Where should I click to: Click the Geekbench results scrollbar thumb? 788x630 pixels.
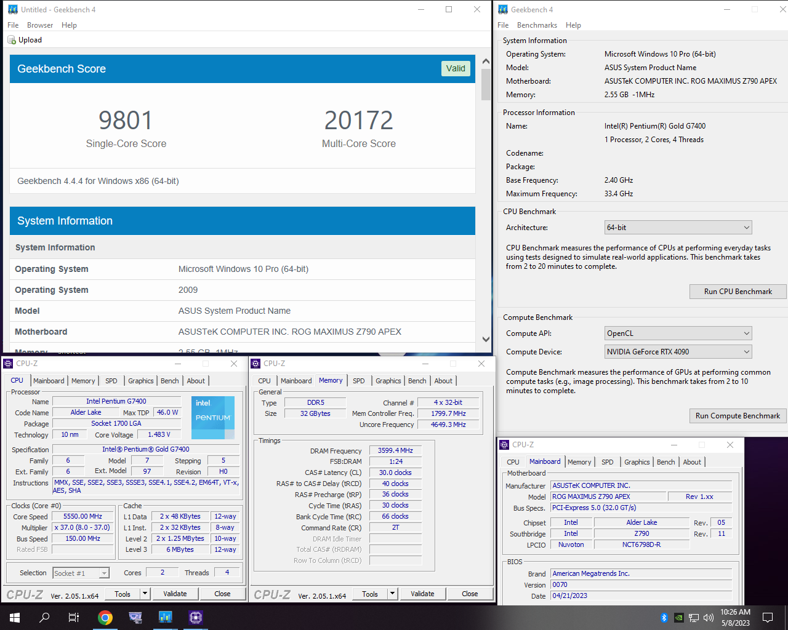(x=486, y=84)
